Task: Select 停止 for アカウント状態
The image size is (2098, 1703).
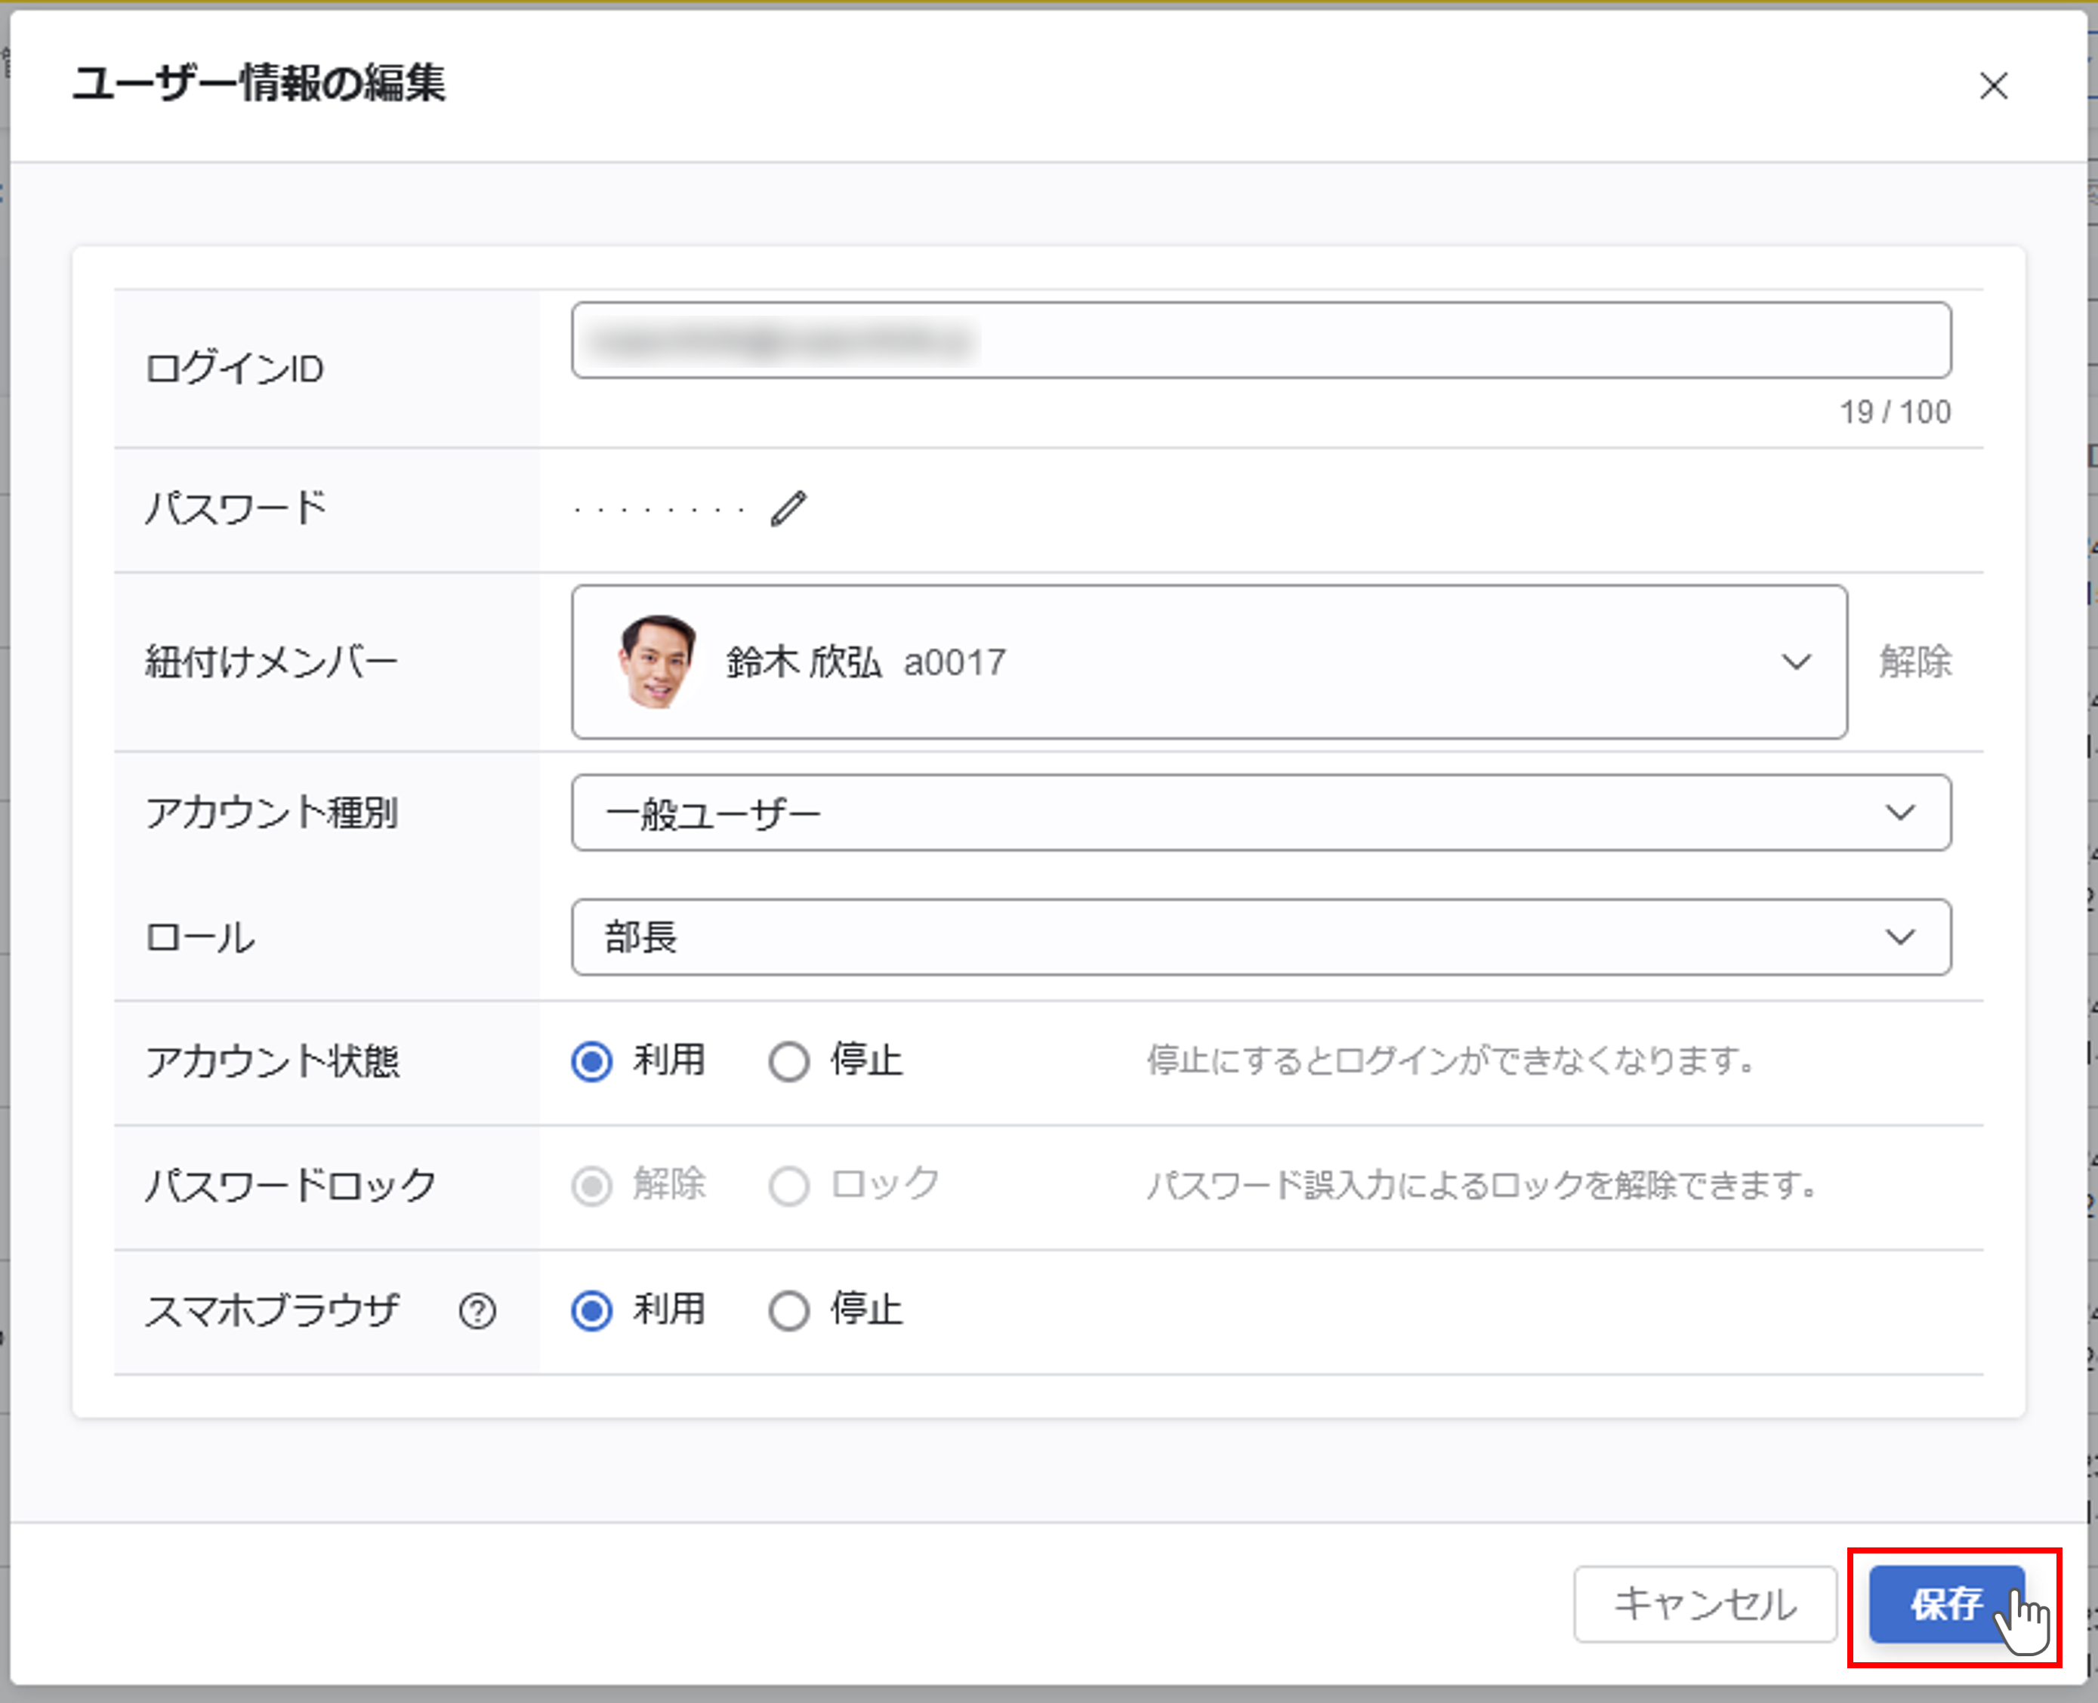Action: tap(789, 1061)
